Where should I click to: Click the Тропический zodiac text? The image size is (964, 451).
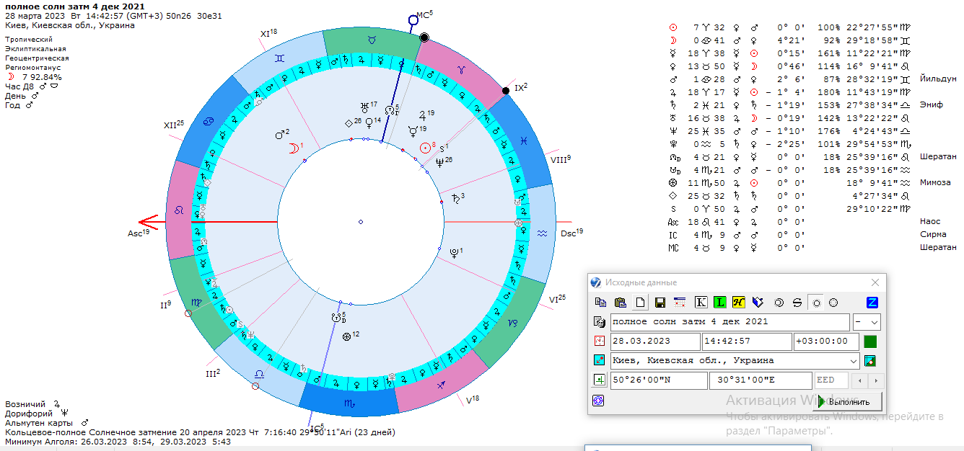tap(29, 40)
